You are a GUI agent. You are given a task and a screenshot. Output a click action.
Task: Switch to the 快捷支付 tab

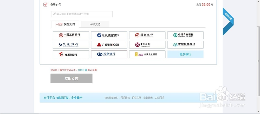(65, 24)
